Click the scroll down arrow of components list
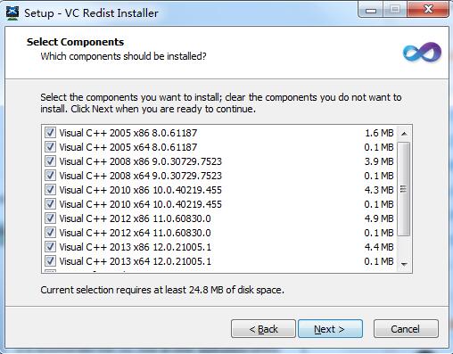The width and height of the screenshot is (453, 354). point(404,264)
